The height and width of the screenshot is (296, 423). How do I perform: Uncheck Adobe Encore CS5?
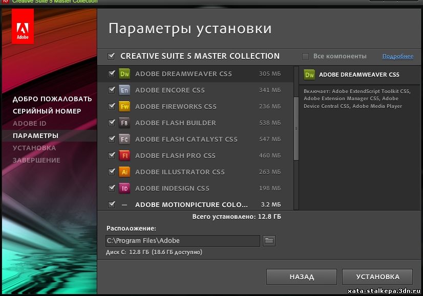click(x=112, y=90)
